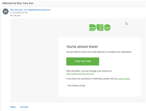The width and height of the screenshot is (146, 111).
Task: Open the https://admin.duosecurity.com link
Action: click(x=80, y=74)
